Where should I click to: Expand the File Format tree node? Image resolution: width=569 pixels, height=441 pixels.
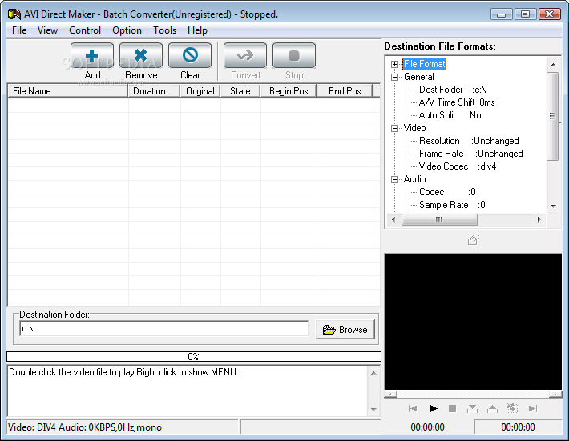[x=394, y=65]
